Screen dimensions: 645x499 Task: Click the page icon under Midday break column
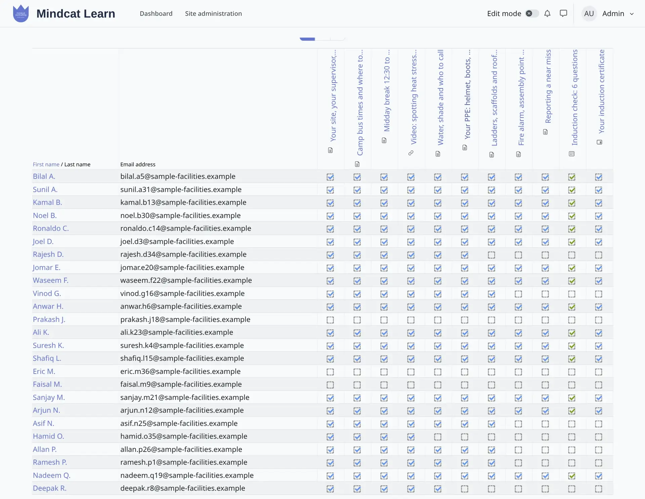[384, 140]
